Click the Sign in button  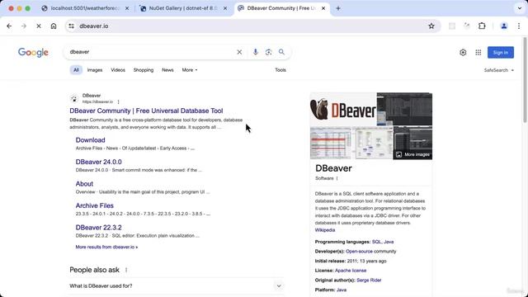501,53
